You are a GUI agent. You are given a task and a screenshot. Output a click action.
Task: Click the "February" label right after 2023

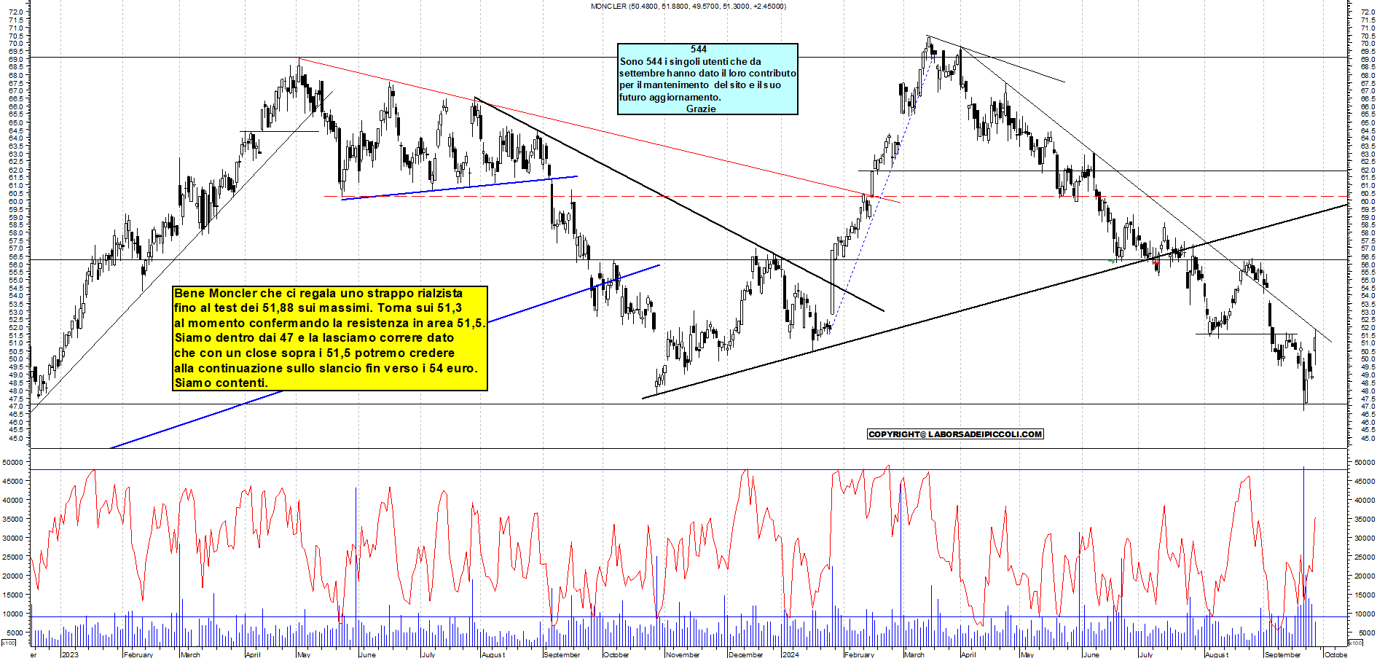(138, 654)
